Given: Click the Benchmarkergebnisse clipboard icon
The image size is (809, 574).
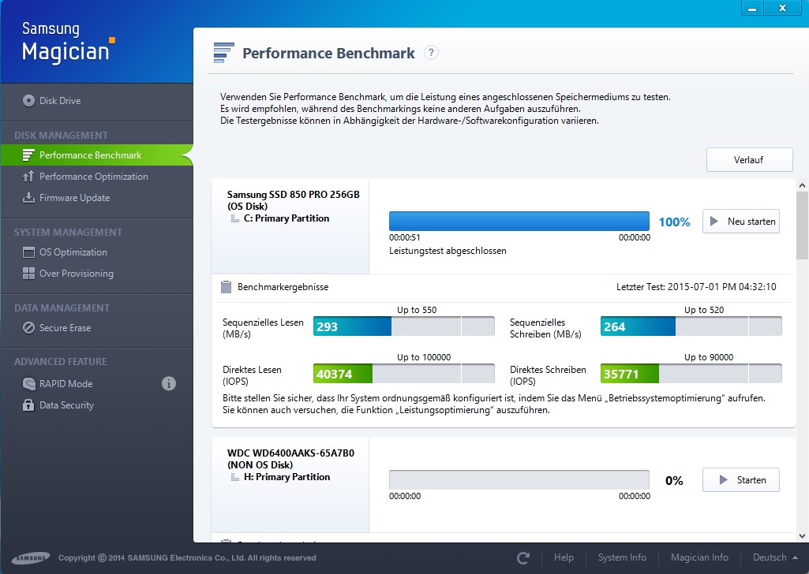Looking at the screenshot, I should point(226,286).
